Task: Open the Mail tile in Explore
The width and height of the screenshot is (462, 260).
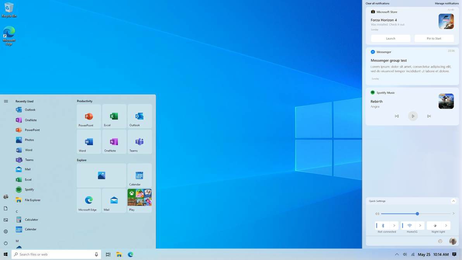Action: click(x=114, y=201)
